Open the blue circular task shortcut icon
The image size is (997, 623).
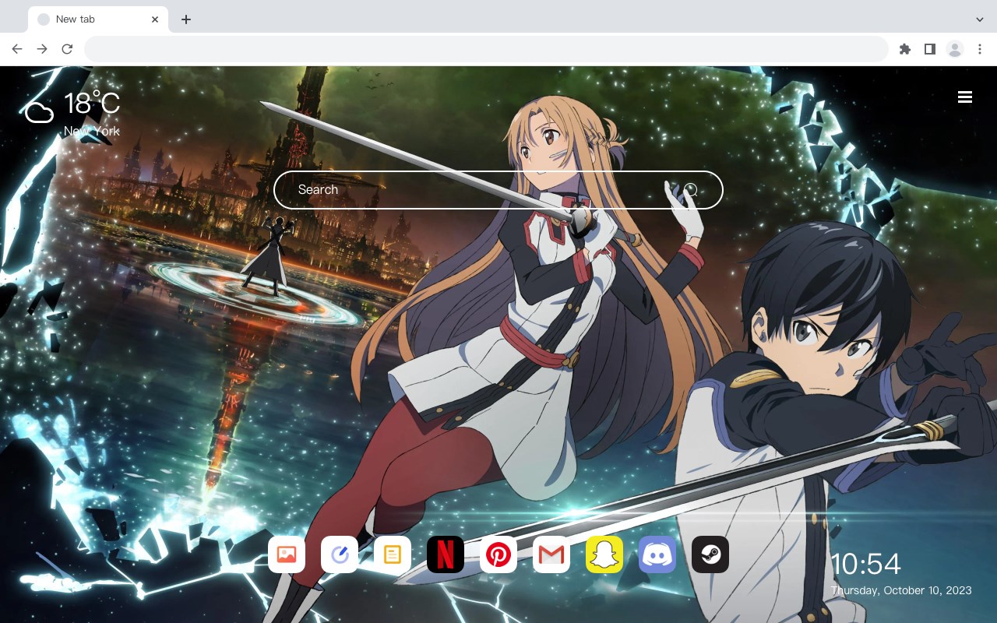[x=340, y=554]
